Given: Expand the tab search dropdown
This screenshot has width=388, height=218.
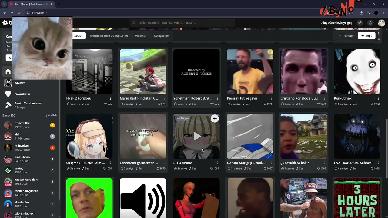Looking at the screenshot, I should click(x=4, y=4).
